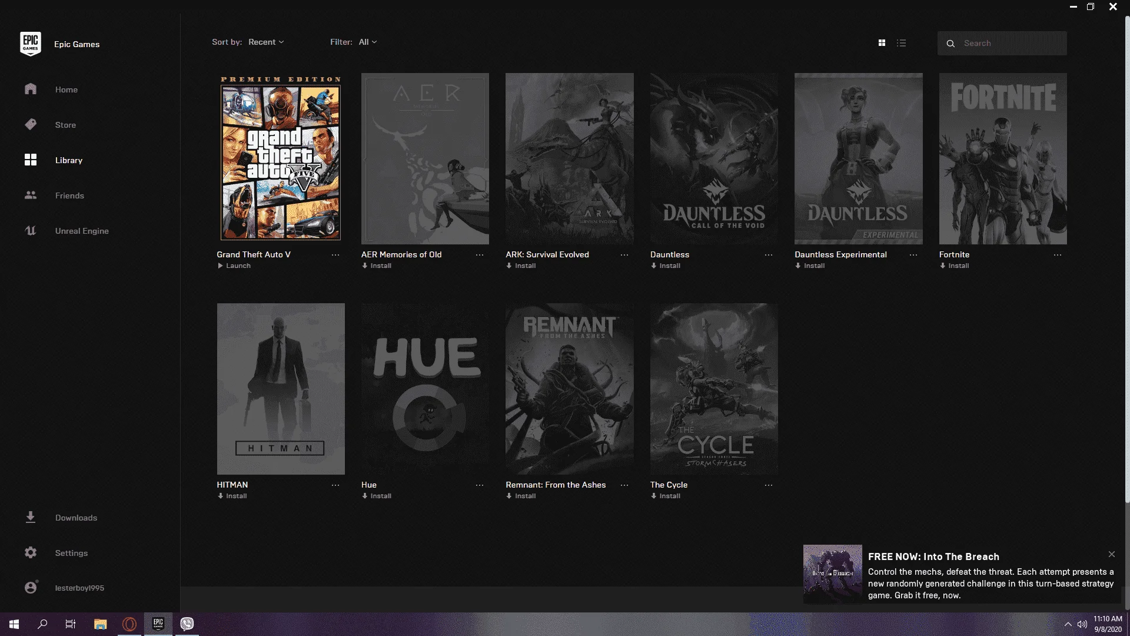The width and height of the screenshot is (1130, 636).
Task: Dismiss the Into The Breach notification
Action: pos(1112,554)
